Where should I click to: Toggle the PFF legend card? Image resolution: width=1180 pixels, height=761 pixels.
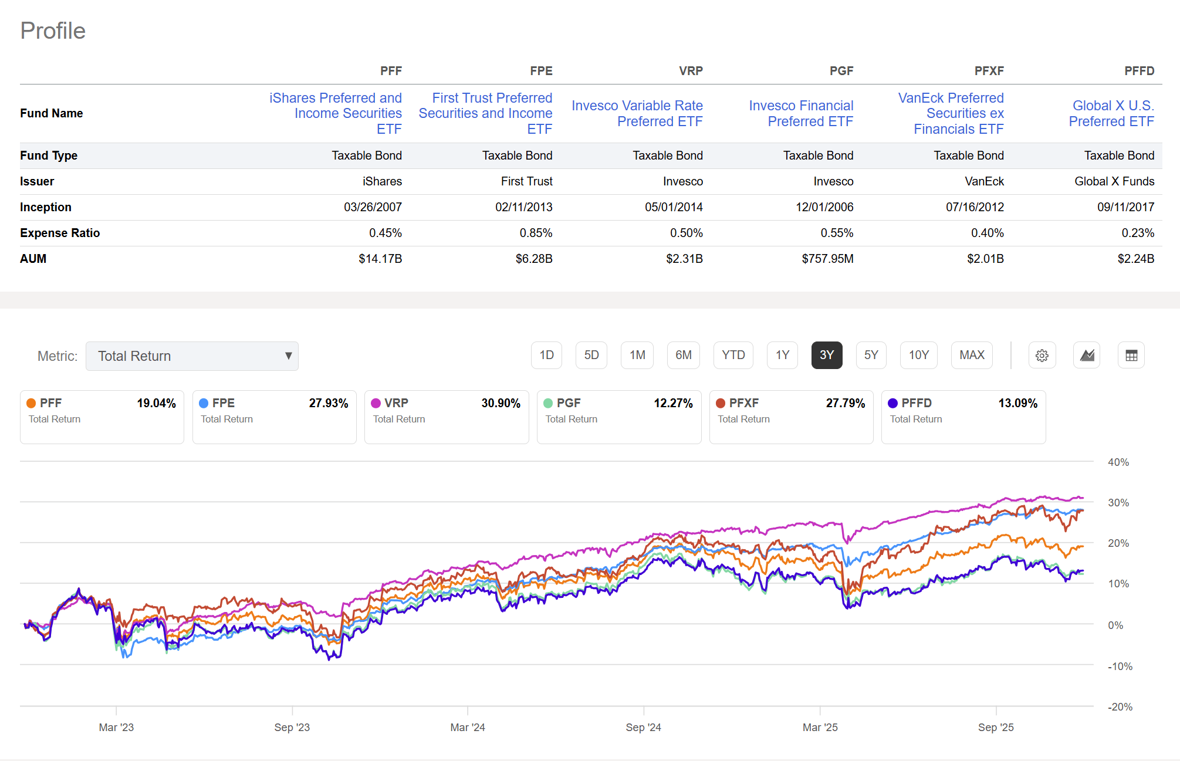(x=102, y=417)
